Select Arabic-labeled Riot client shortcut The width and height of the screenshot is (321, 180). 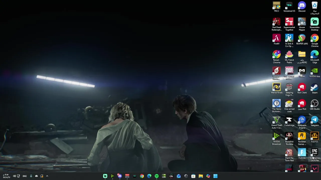tap(302, 105)
